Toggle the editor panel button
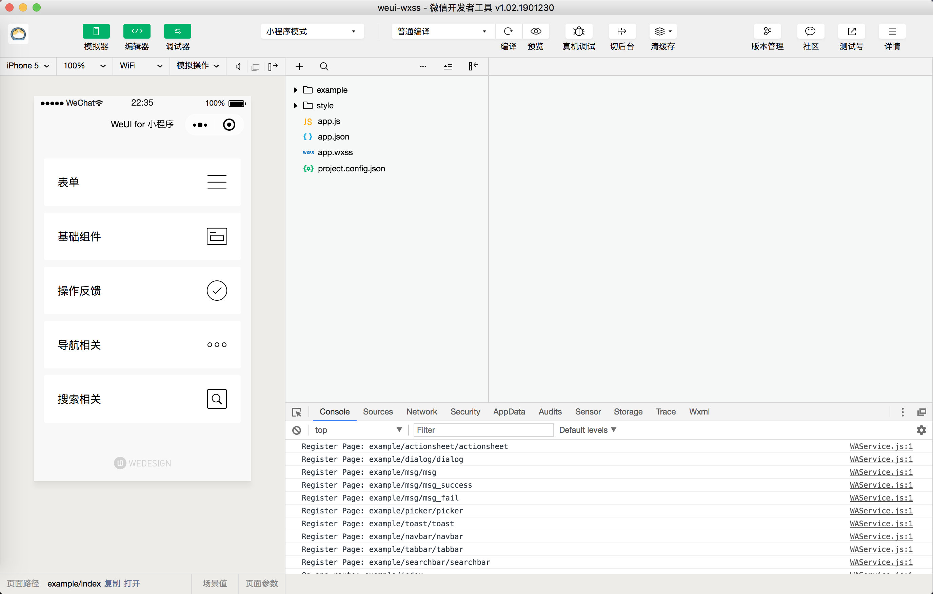The height and width of the screenshot is (594, 933). [x=137, y=31]
